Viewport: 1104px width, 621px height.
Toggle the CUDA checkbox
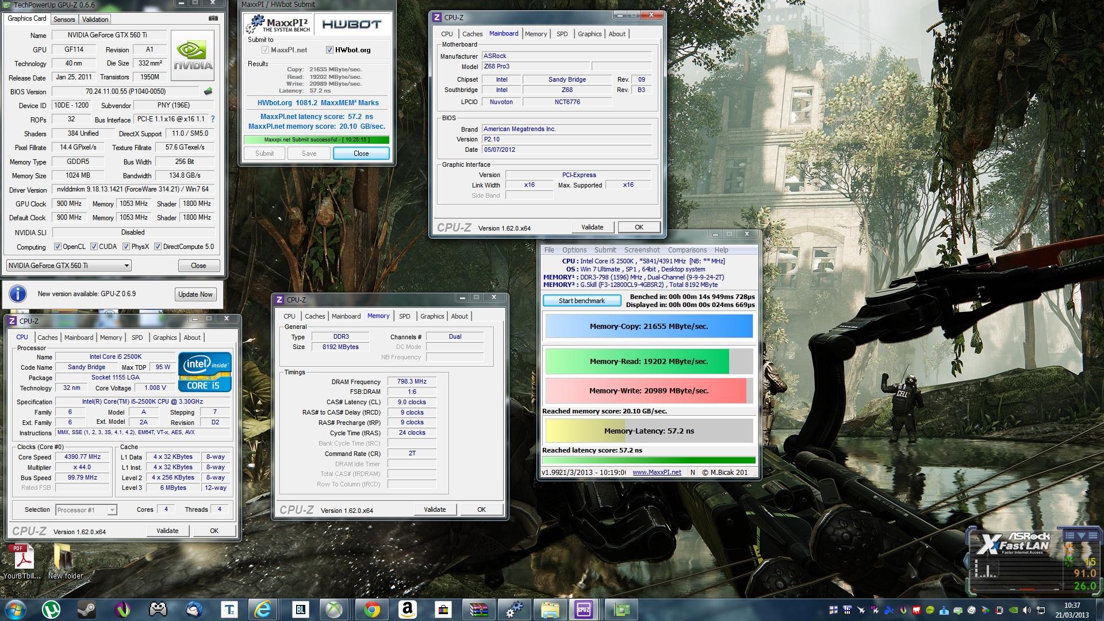(x=94, y=247)
